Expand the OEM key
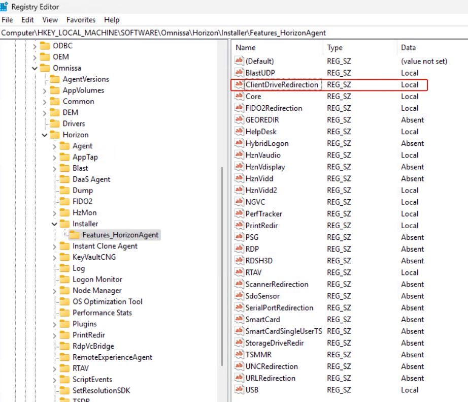Screen dimensions: 468x402 pyautogui.click(x=35, y=57)
